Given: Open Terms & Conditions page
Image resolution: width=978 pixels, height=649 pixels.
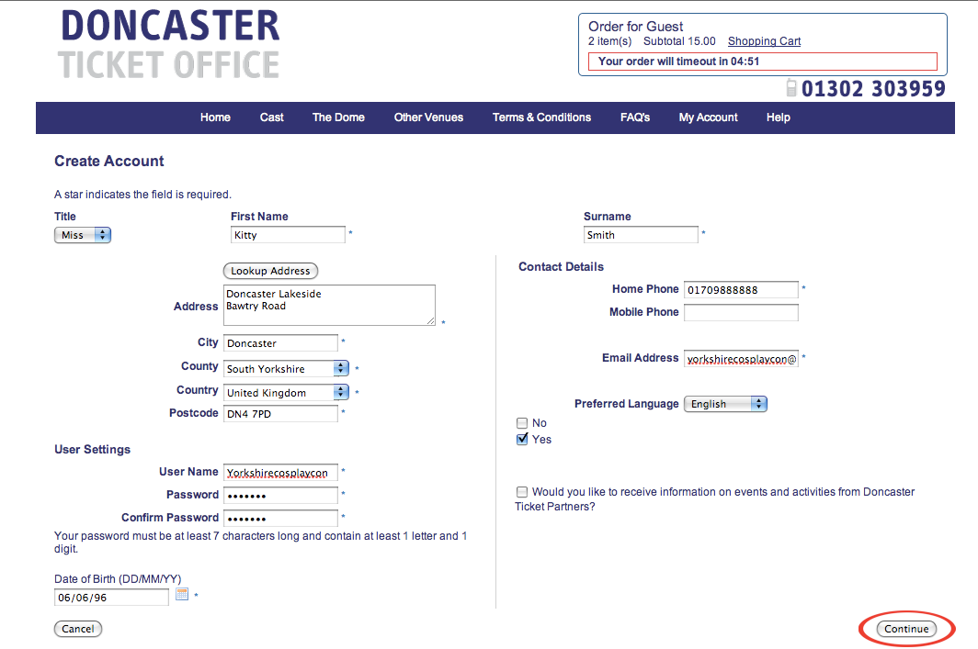Looking at the screenshot, I should click(x=541, y=117).
